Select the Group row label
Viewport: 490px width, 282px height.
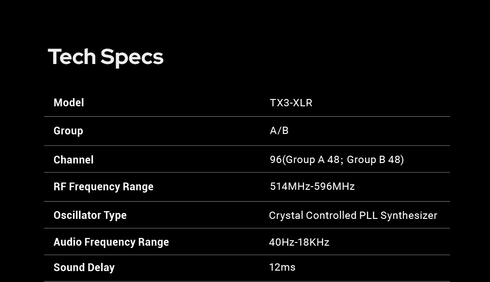pyautogui.click(x=68, y=131)
